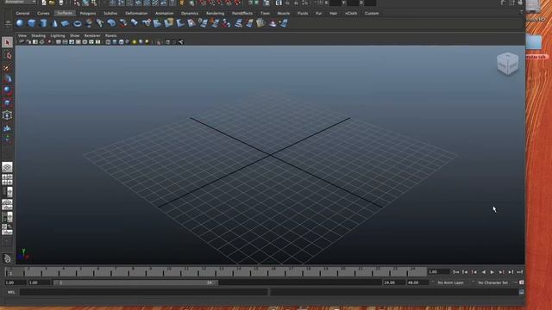Click the select camera panel icon

[22, 42]
